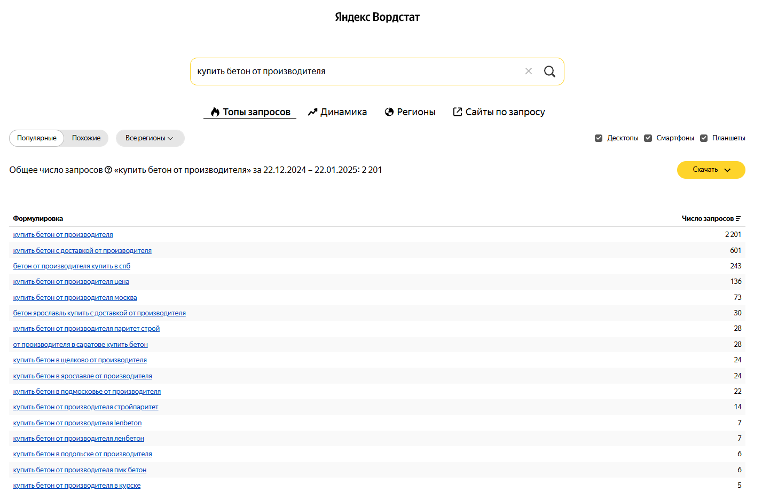Uncheck the Смартфоны checkbox

point(648,138)
